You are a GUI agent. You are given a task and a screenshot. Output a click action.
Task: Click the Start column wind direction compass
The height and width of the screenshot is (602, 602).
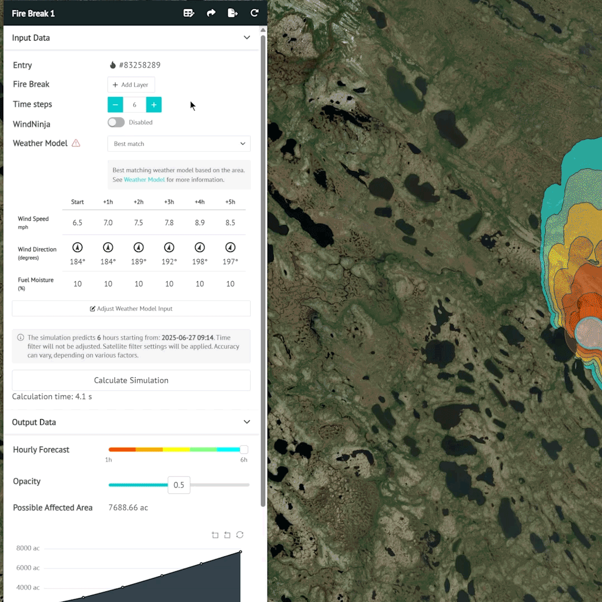point(77,247)
